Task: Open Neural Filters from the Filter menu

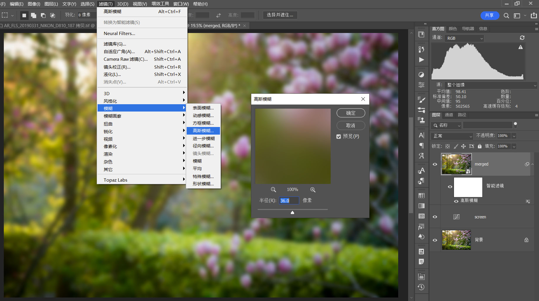Action: (143, 34)
